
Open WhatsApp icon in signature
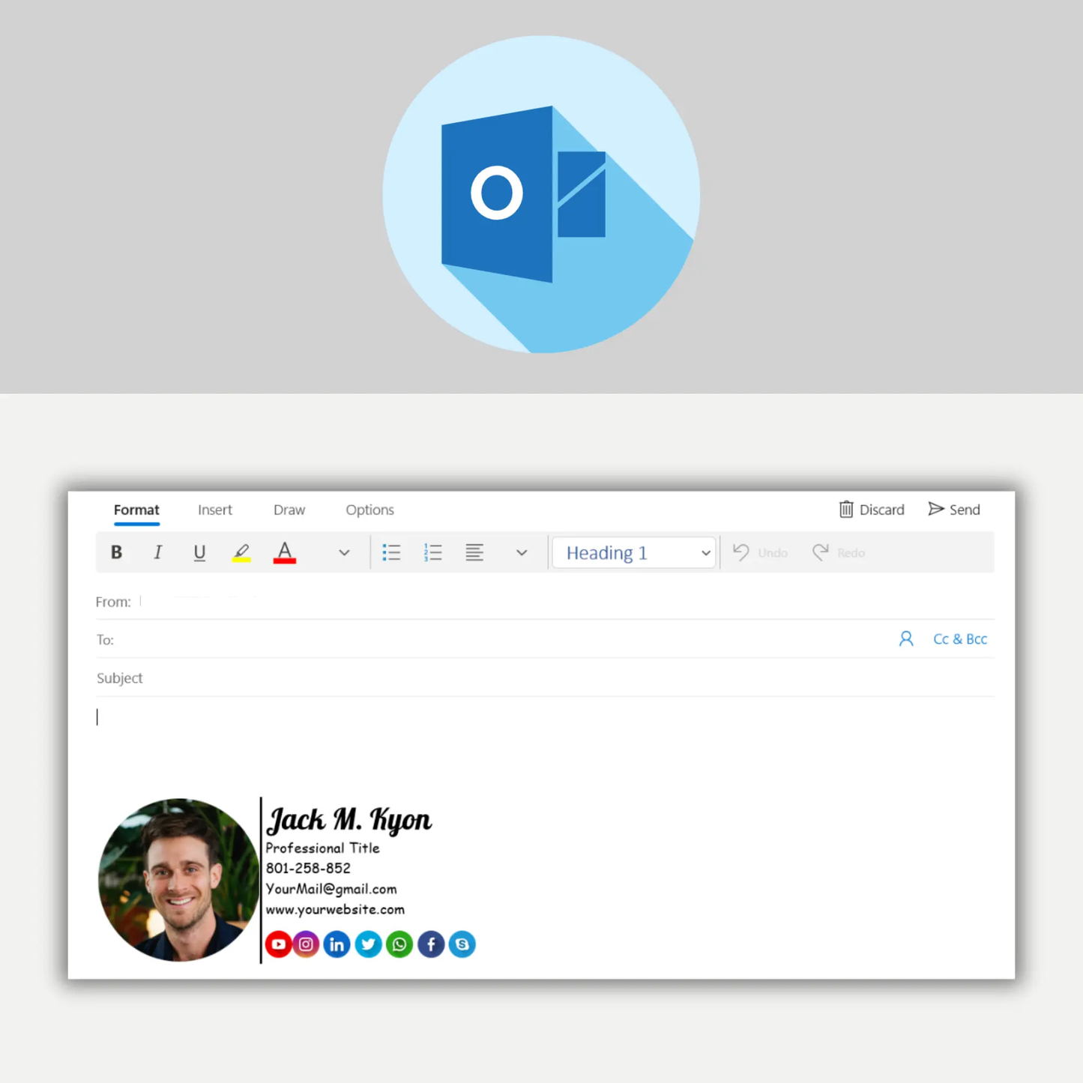point(399,944)
